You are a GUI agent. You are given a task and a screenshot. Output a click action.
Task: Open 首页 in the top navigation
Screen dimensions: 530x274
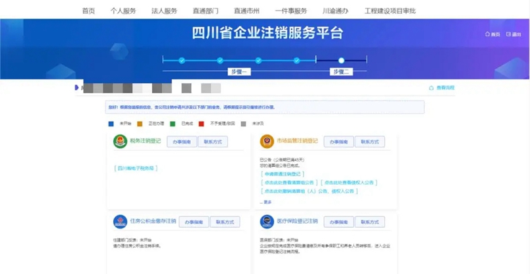tap(89, 11)
